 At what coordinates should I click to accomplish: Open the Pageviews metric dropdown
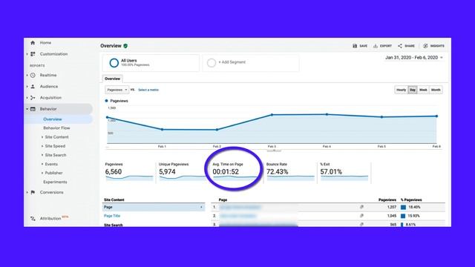pos(117,90)
